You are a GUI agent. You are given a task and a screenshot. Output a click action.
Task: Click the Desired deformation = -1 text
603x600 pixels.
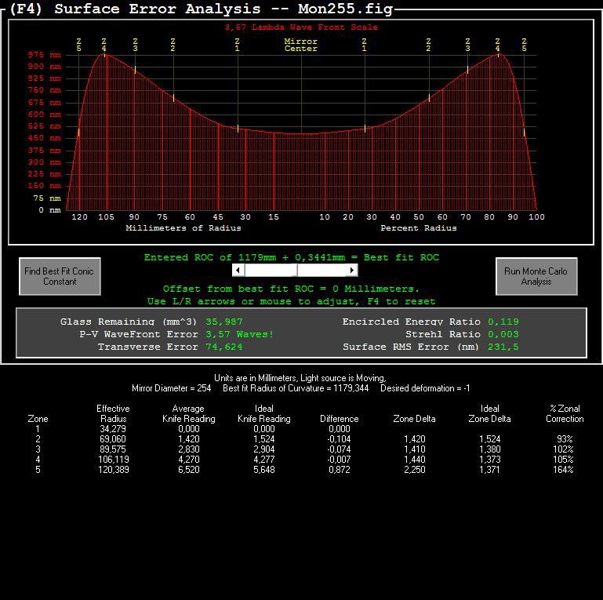425,388
